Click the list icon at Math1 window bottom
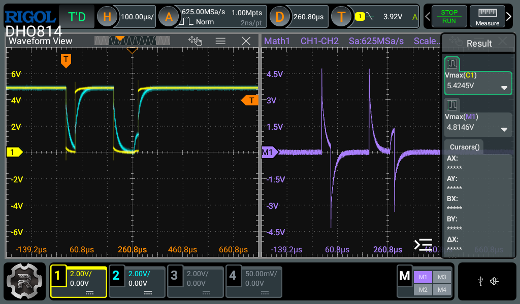 coord(423,245)
